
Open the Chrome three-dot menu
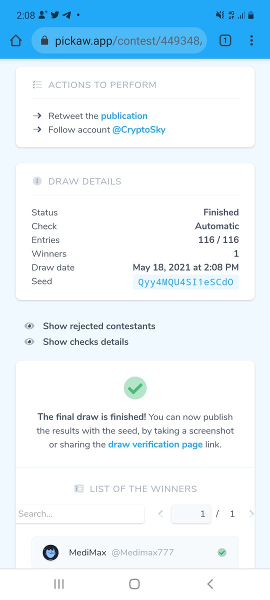[x=251, y=40]
